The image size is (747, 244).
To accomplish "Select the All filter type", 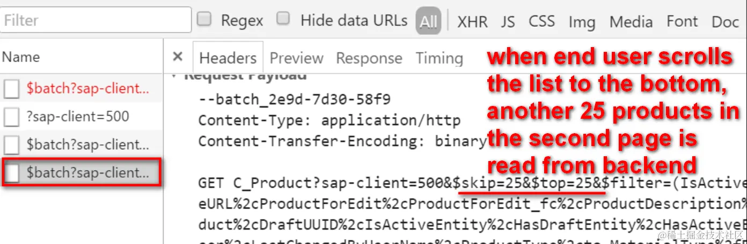I will click(x=428, y=21).
